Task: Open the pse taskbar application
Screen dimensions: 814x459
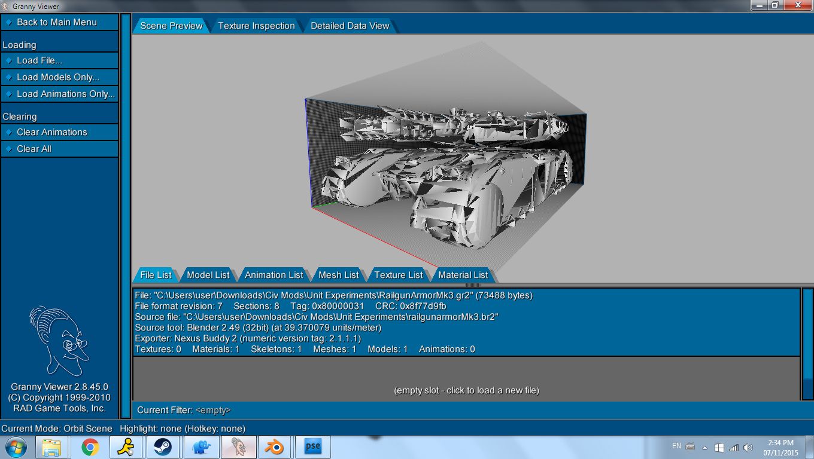Action: click(x=313, y=447)
